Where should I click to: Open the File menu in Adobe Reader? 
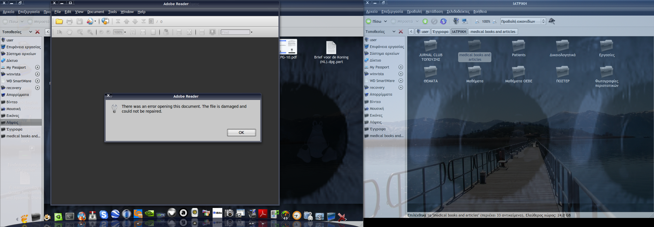coord(58,12)
